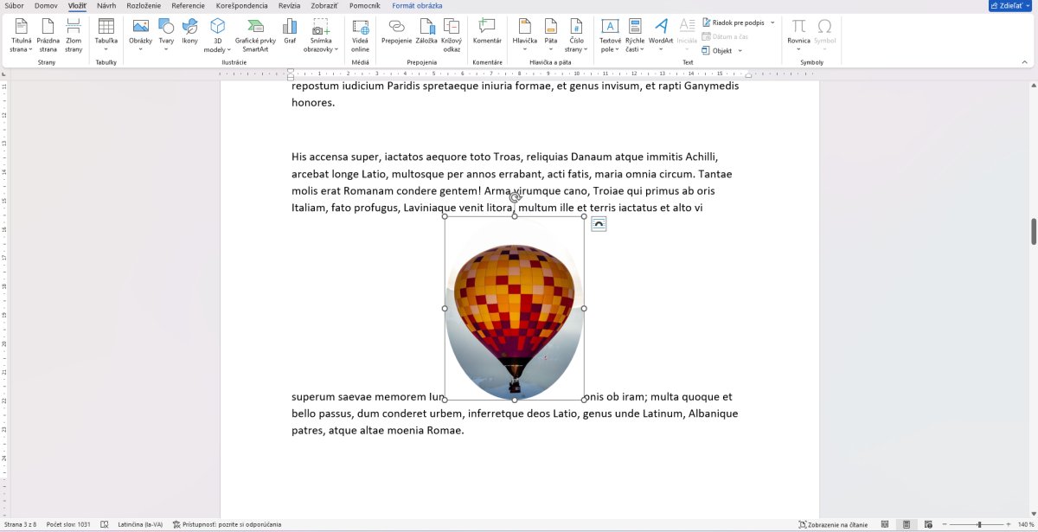This screenshot has height=532, width=1038.
Task: Switch to print layout view icon
Action: tap(906, 524)
